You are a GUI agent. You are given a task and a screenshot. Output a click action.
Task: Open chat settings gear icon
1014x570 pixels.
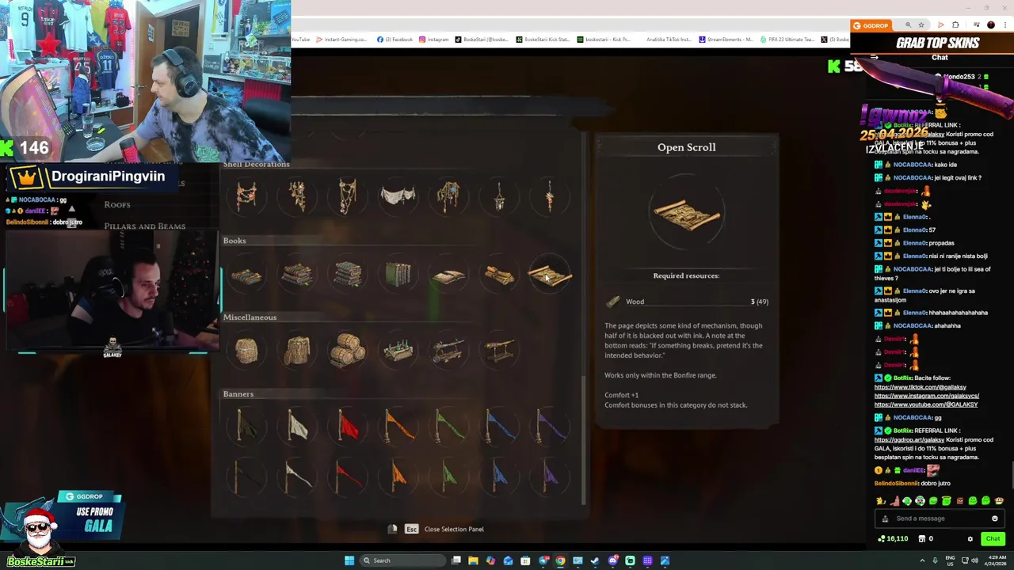click(970, 539)
